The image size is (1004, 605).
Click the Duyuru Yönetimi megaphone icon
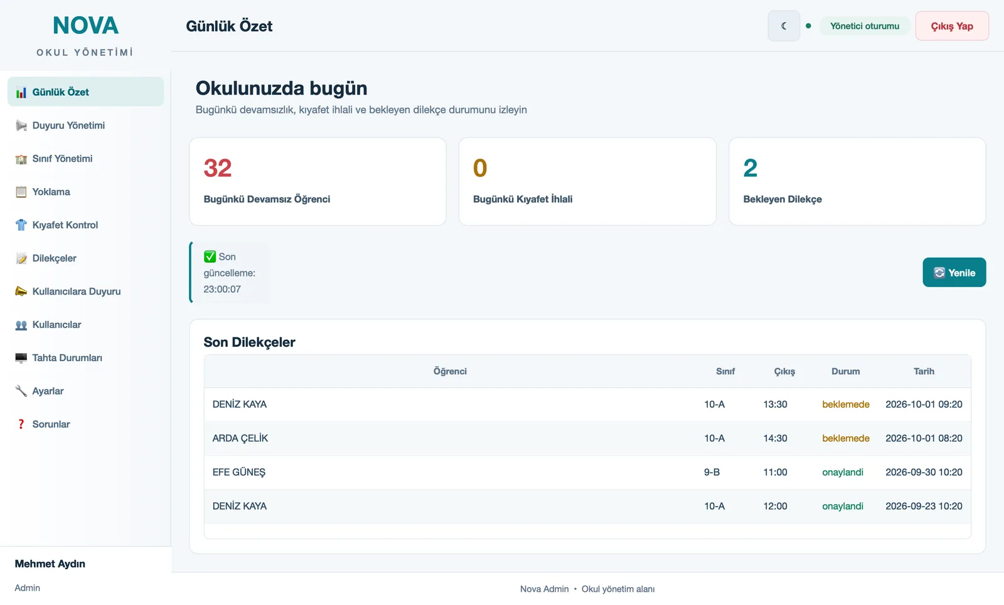(x=21, y=125)
